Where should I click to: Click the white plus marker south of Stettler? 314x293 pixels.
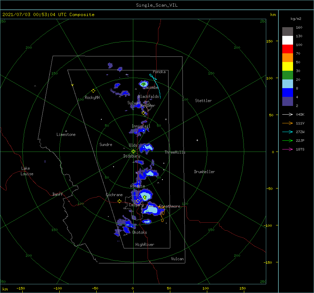point(197,140)
